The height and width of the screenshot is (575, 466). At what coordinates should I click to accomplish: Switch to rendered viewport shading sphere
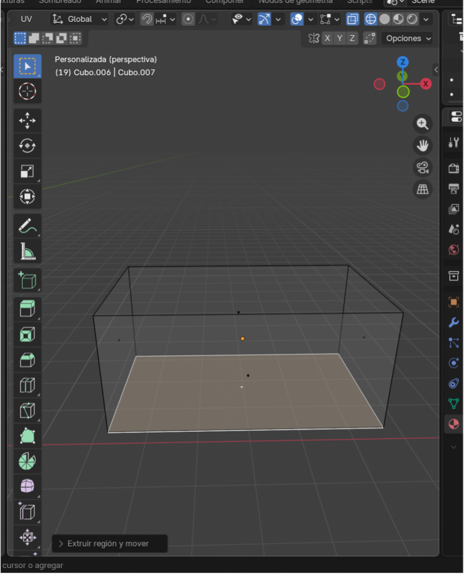(412, 19)
